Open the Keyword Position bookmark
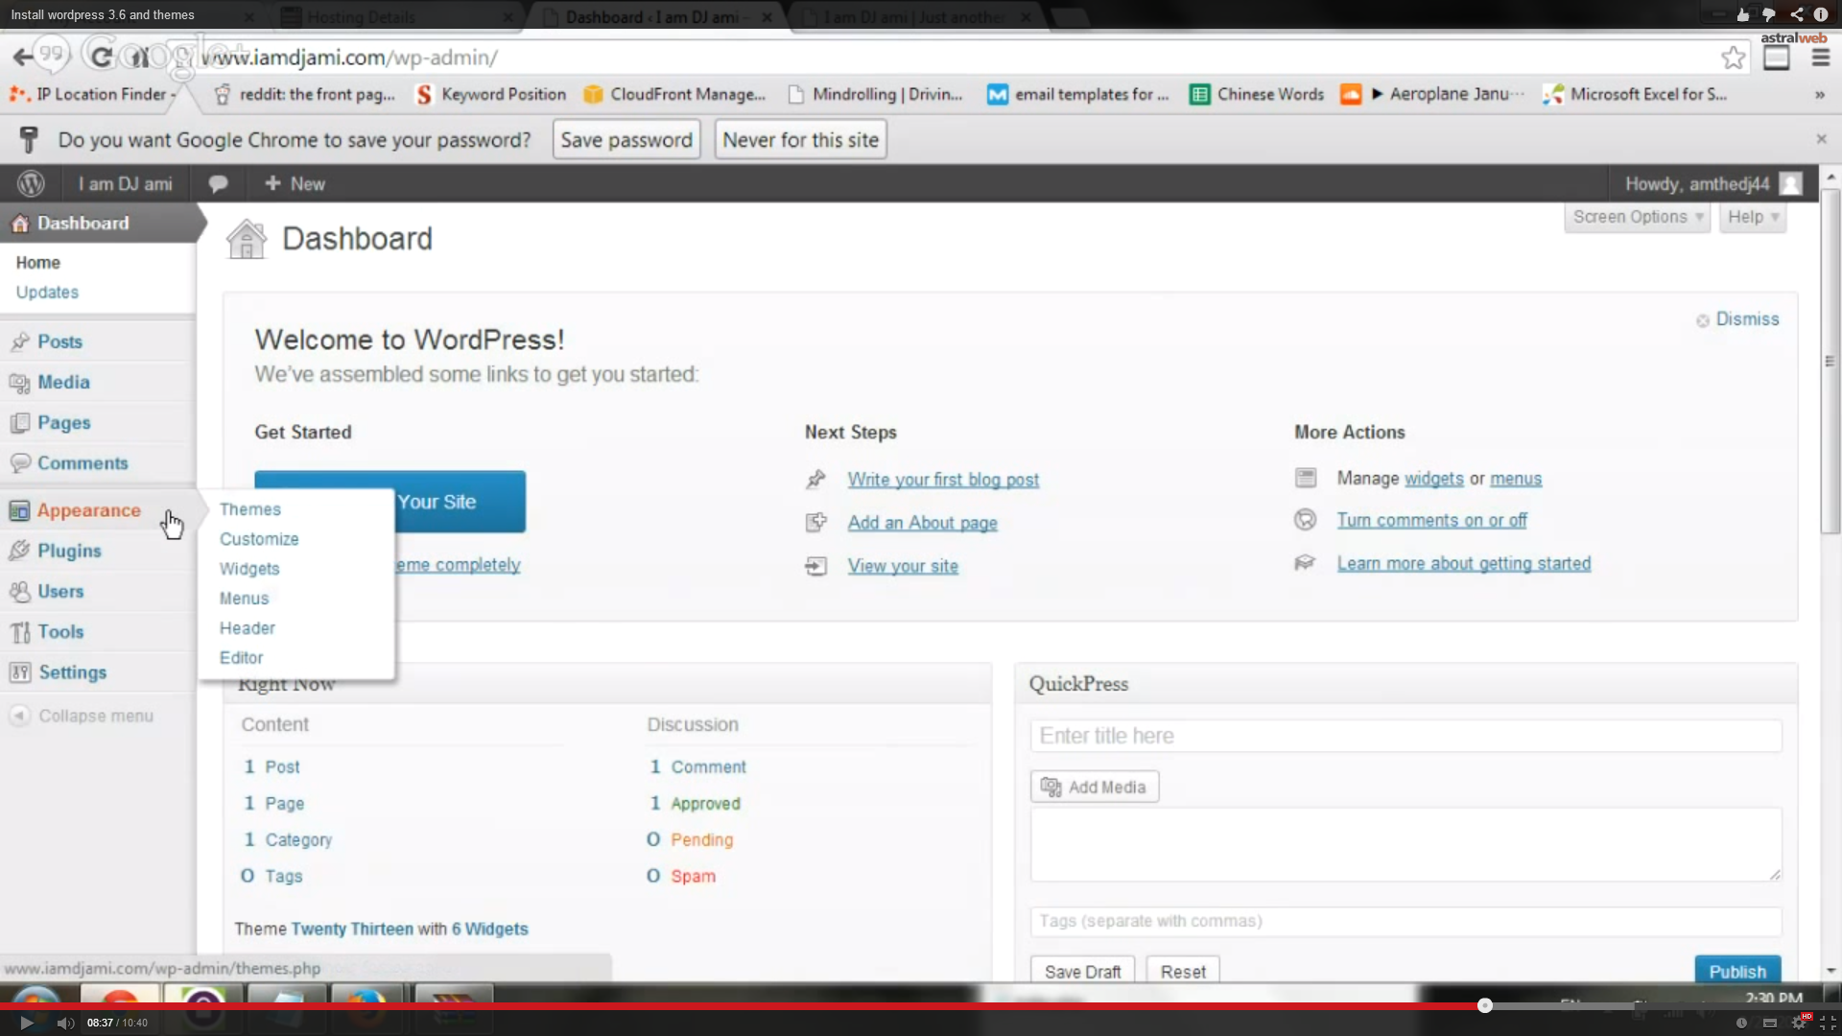The height and width of the screenshot is (1036, 1842). (x=491, y=94)
